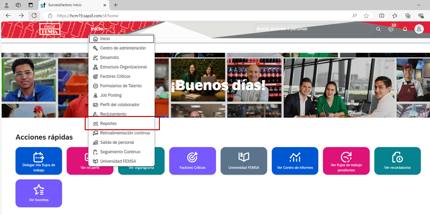The width and height of the screenshot is (430, 215).
Task: Select Centro de administración menu item
Action: point(123,48)
